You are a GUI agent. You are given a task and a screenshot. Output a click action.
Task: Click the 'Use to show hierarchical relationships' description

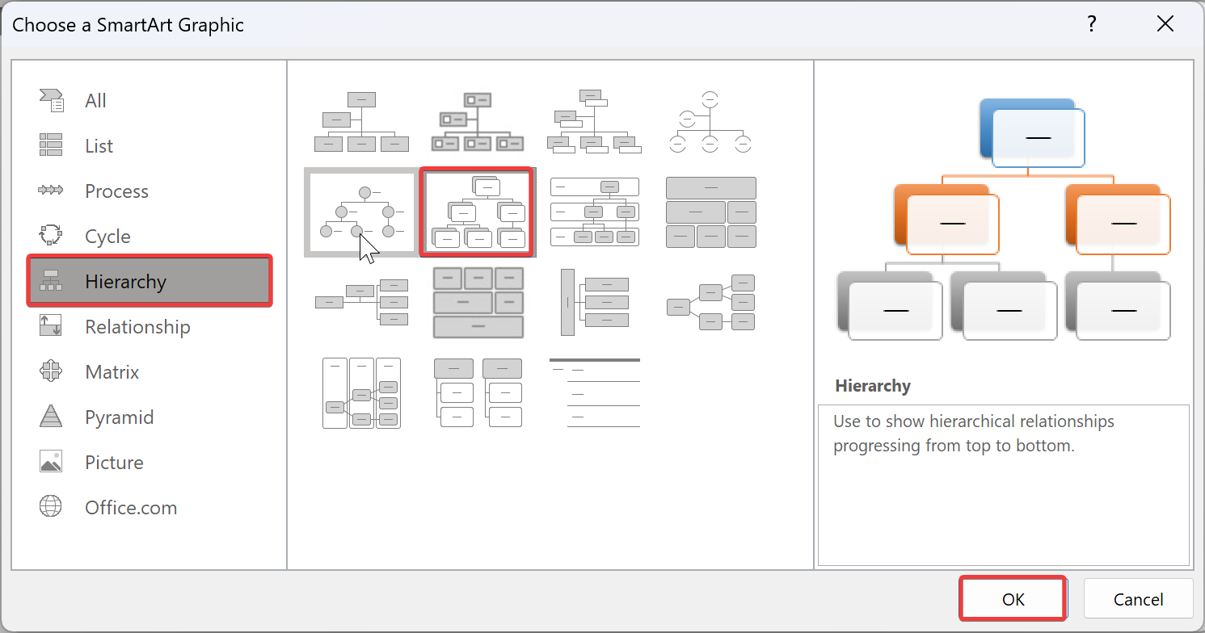[x=974, y=434]
